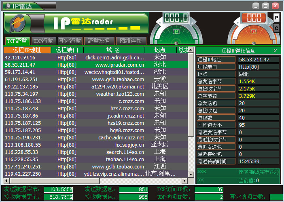Open the 其它流量 tab
This screenshot has height=202, width=284.
[x=70, y=41]
